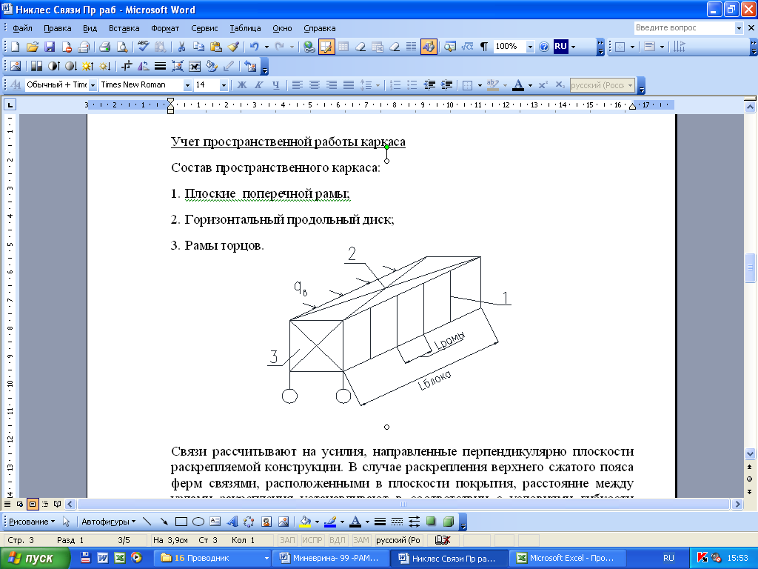This screenshot has height=569, width=758.
Task: Insert a text box from the Drawing toolbar
Action: pyautogui.click(x=215, y=522)
